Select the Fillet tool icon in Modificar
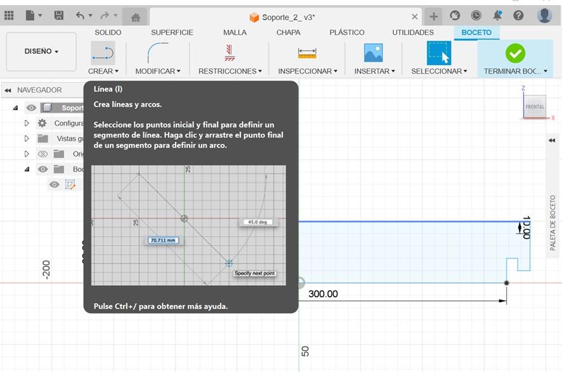Viewport: 562px width, 372px height. (158, 53)
